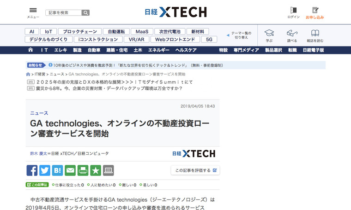This screenshot has width=351, height=210.
Task: Click この記事を評価する button
Action: (195, 170)
